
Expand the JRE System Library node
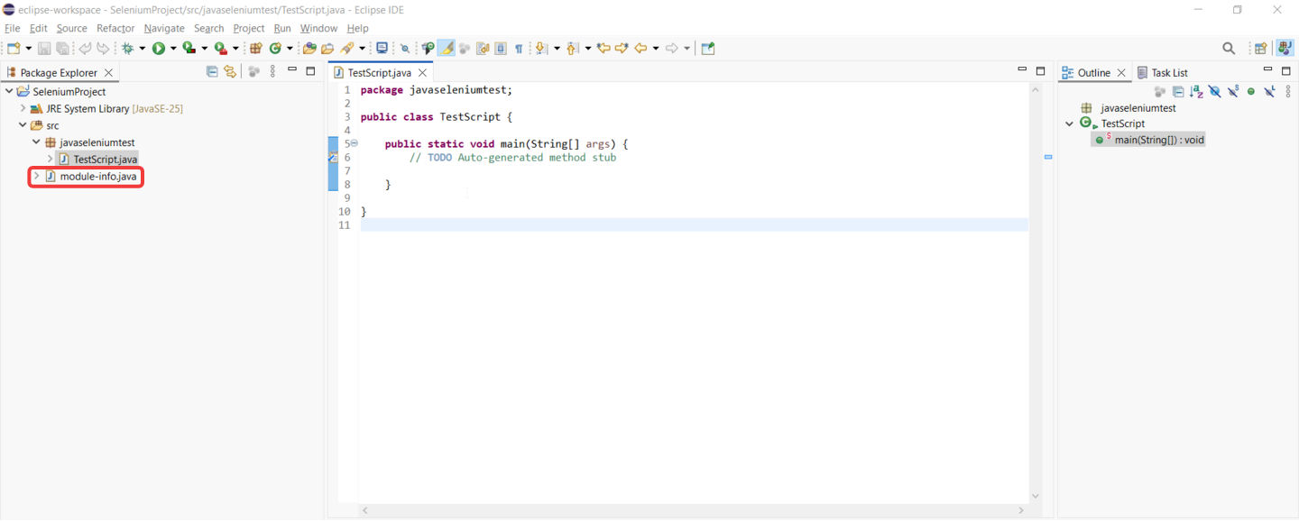point(23,108)
